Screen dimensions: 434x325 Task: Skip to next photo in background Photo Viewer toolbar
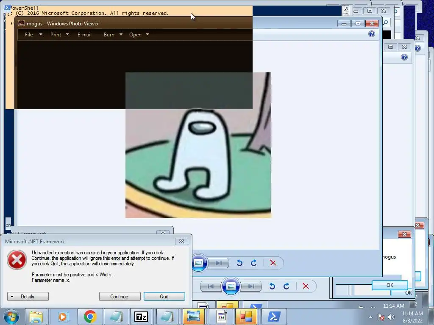251,286
